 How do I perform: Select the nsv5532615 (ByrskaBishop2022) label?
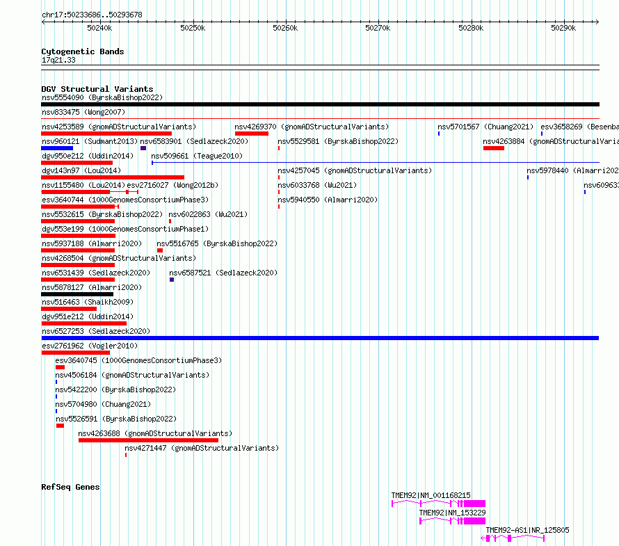pos(102,214)
